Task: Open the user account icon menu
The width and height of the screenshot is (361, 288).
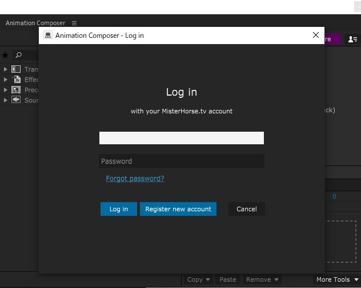Action: point(352,40)
